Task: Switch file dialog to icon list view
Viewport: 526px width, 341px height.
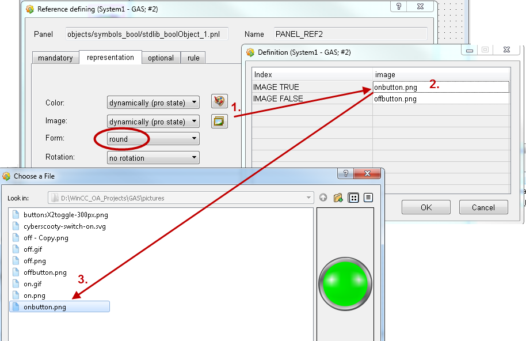Action: [x=353, y=198]
